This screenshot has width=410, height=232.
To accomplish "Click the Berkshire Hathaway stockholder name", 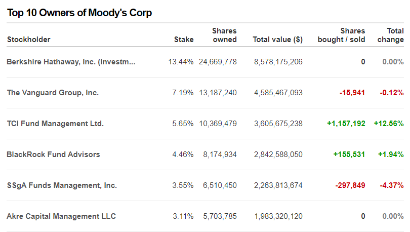I will point(71,62).
